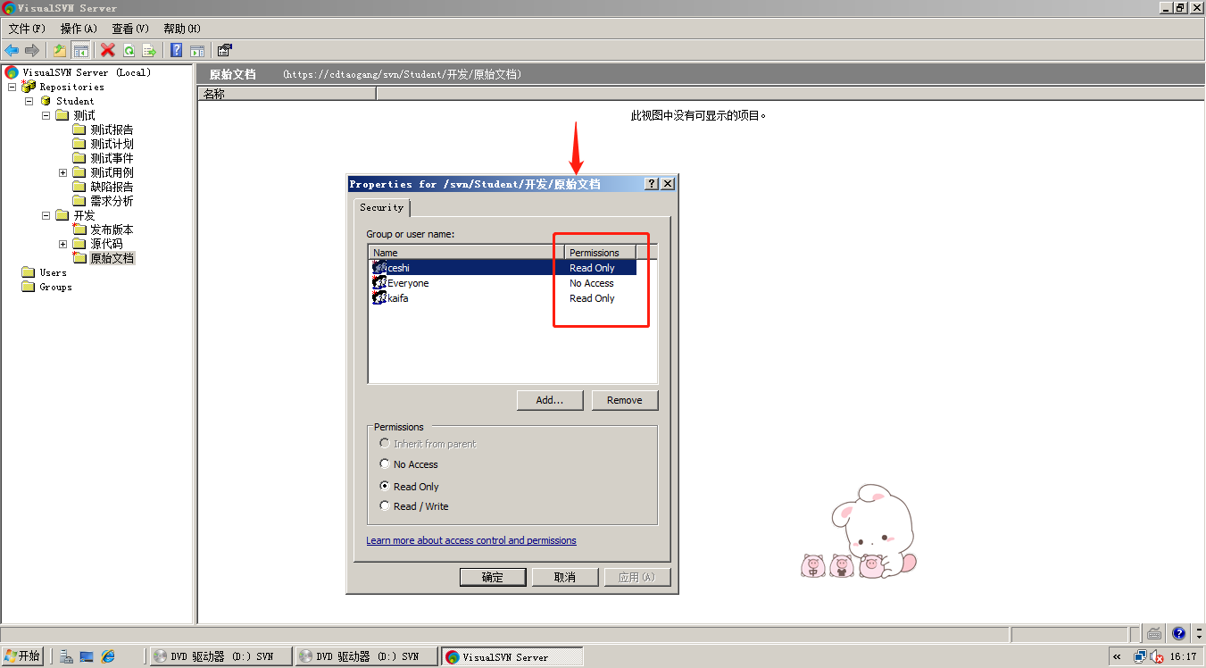
Task: Click the VisualSVN Server title bar icon
Action: click(8, 7)
